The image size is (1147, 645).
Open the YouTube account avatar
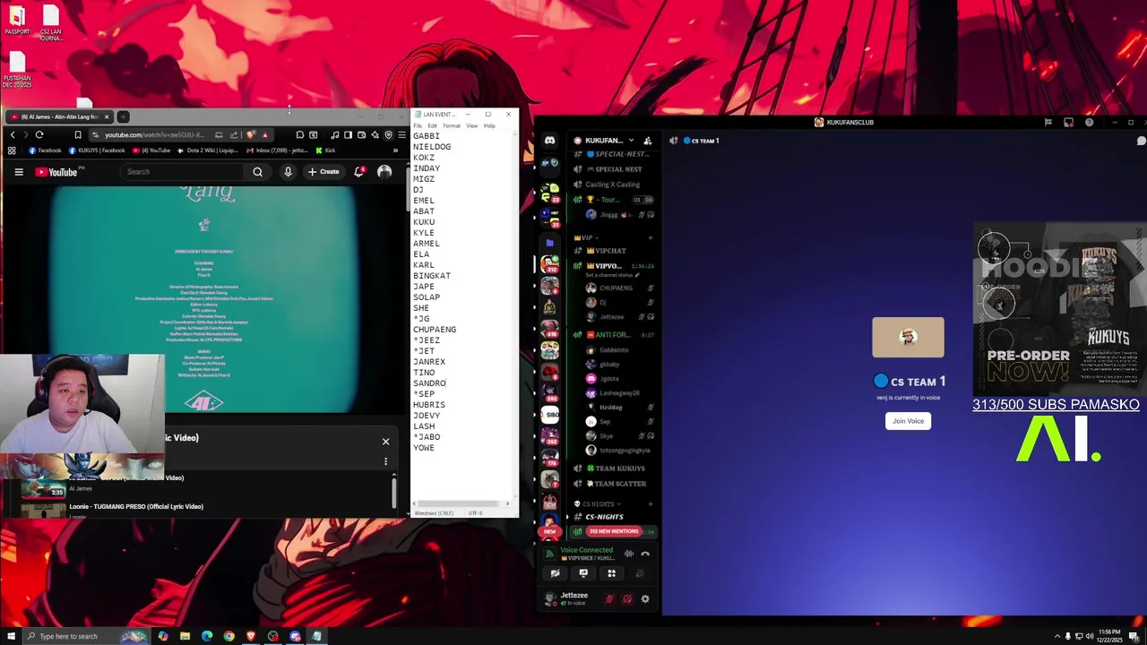[x=384, y=171]
